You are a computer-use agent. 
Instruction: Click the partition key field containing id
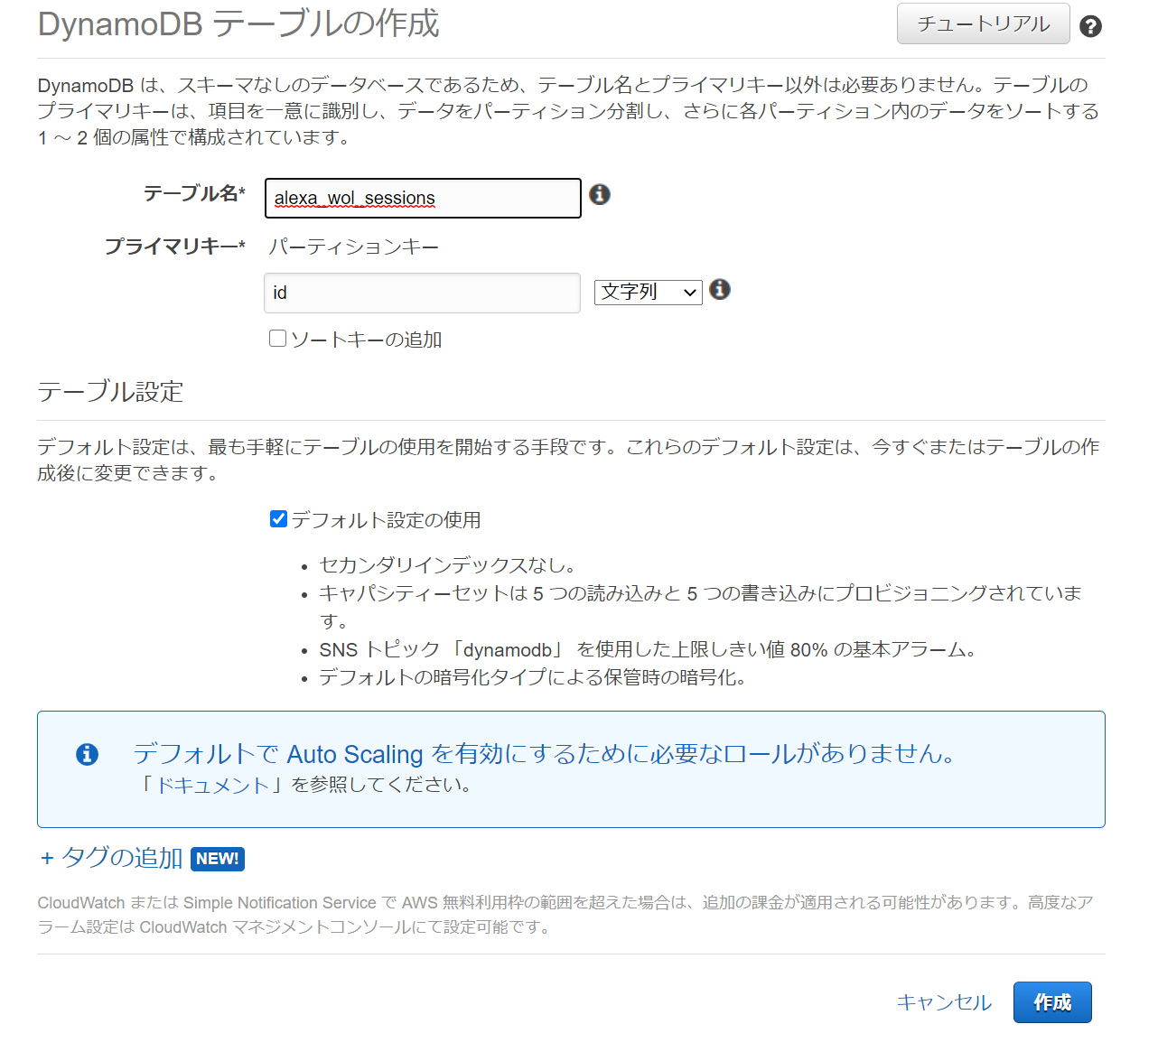[422, 293]
